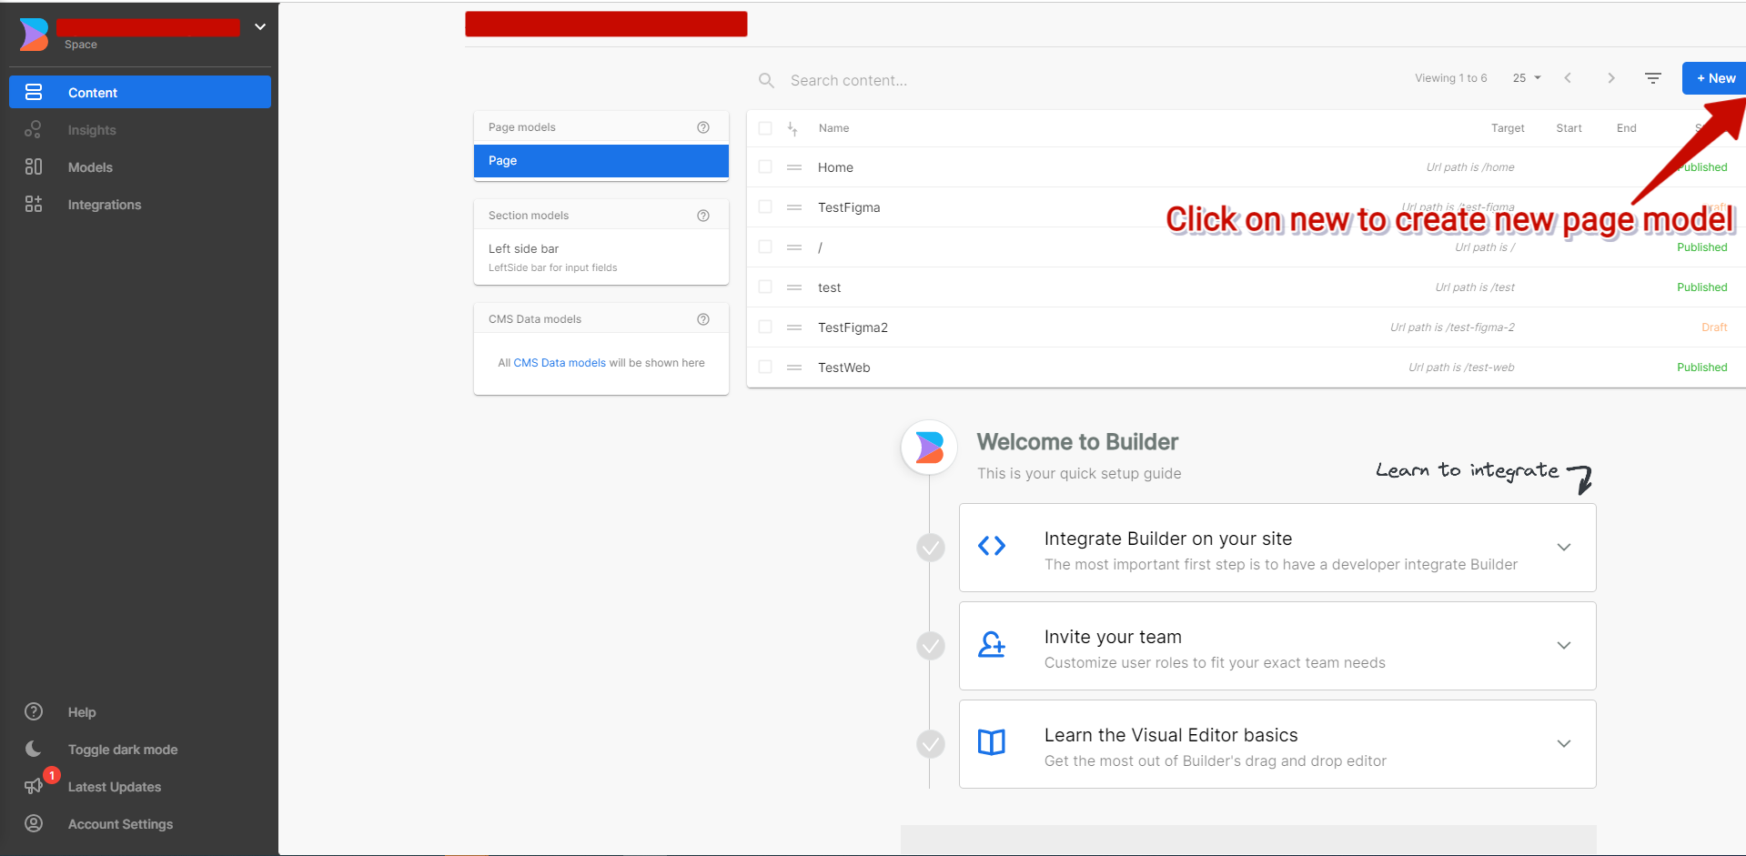
Task: Click the Section models help icon
Action: click(x=703, y=216)
